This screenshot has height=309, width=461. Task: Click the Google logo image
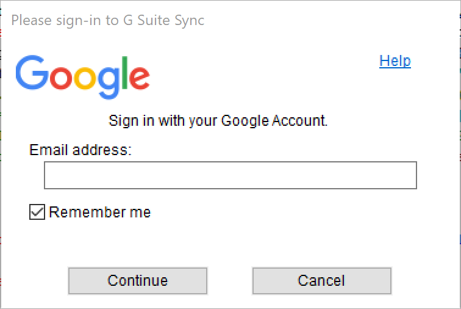click(x=82, y=77)
